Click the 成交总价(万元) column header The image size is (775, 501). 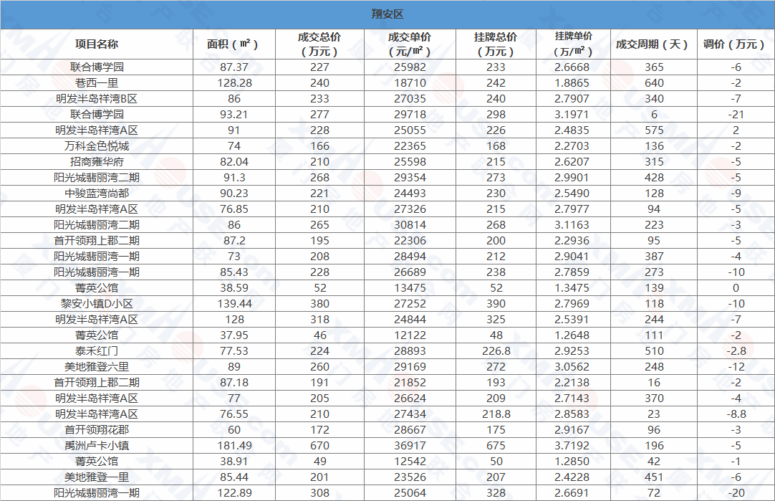(319, 44)
